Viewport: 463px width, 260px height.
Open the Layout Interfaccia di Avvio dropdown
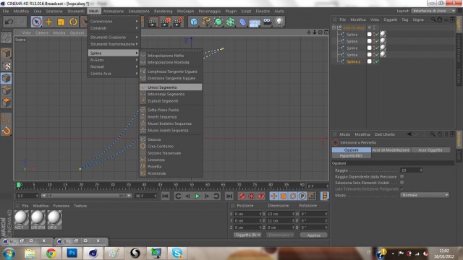(433, 11)
